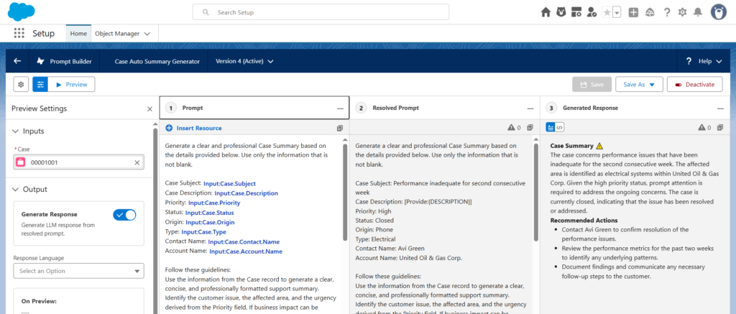Open the notifications bell
This screenshot has width=736, height=314.
pyautogui.click(x=696, y=12)
